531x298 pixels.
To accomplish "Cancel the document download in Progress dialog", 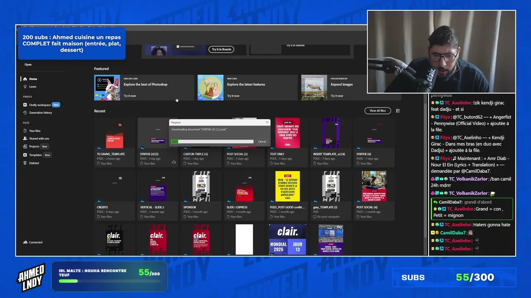I will [262, 142].
